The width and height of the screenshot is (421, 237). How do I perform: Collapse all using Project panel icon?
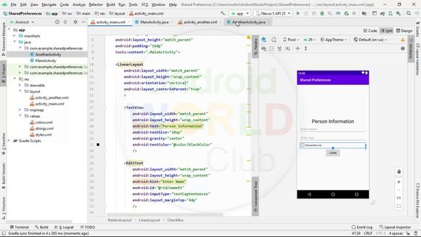click(65, 22)
